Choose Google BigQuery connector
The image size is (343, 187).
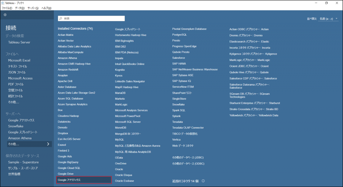68,162
